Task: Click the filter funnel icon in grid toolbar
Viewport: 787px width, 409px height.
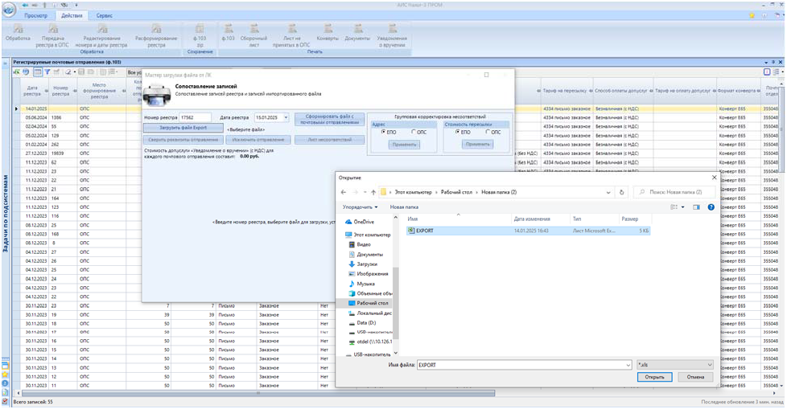Action: (47, 72)
